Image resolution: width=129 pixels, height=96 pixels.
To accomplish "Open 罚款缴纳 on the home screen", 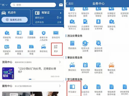I will point(31,35).
